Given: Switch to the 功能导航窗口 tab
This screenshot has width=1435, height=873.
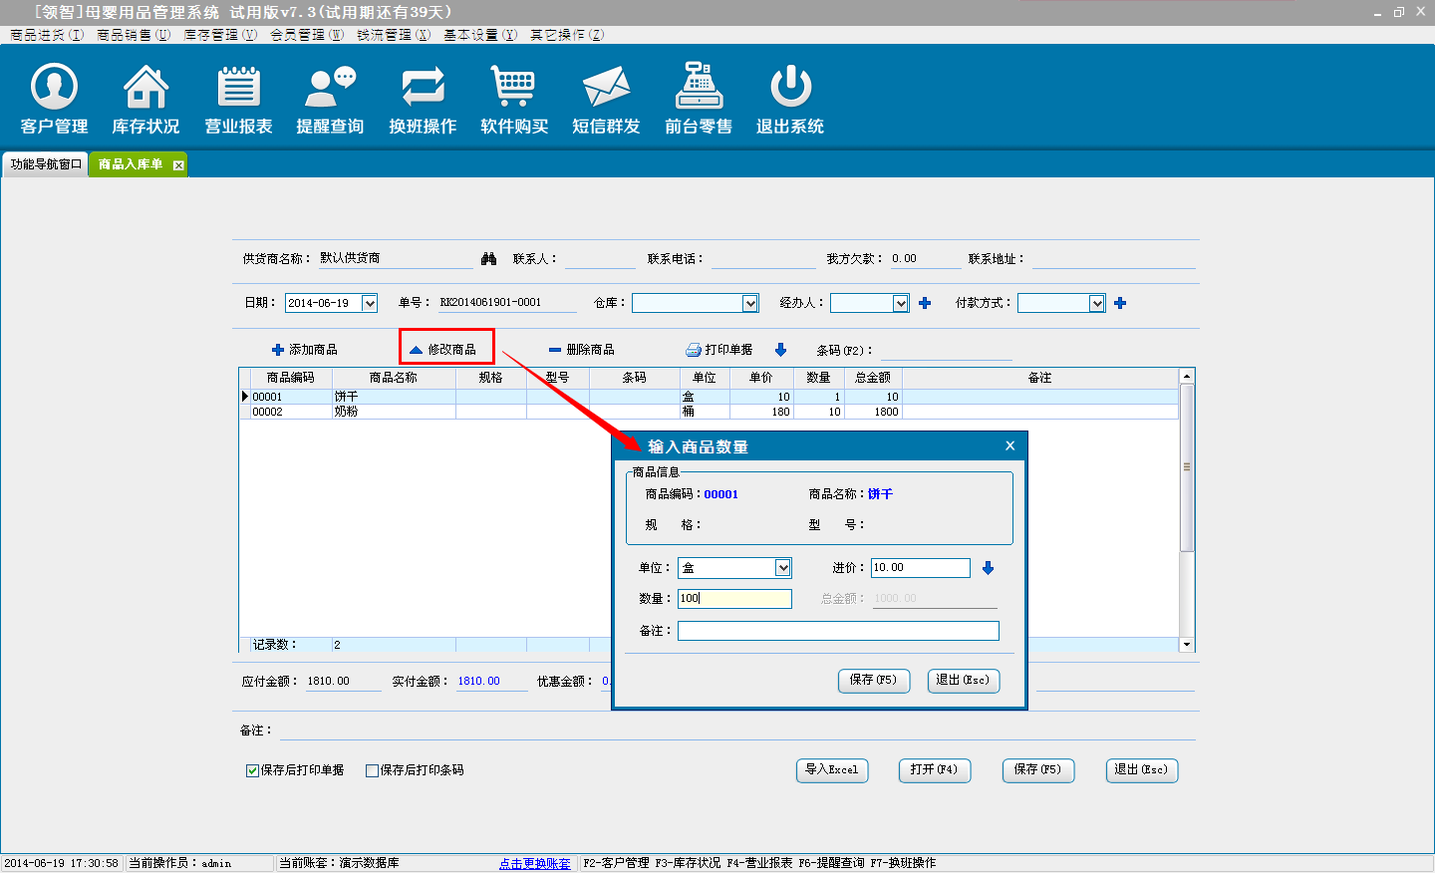Looking at the screenshot, I should pos(46,164).
